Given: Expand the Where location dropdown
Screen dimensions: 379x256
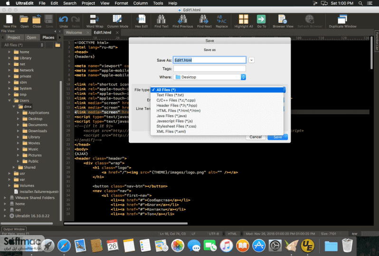Looking at the screenshot, I should pyautogui.click(x=243, y=77).
